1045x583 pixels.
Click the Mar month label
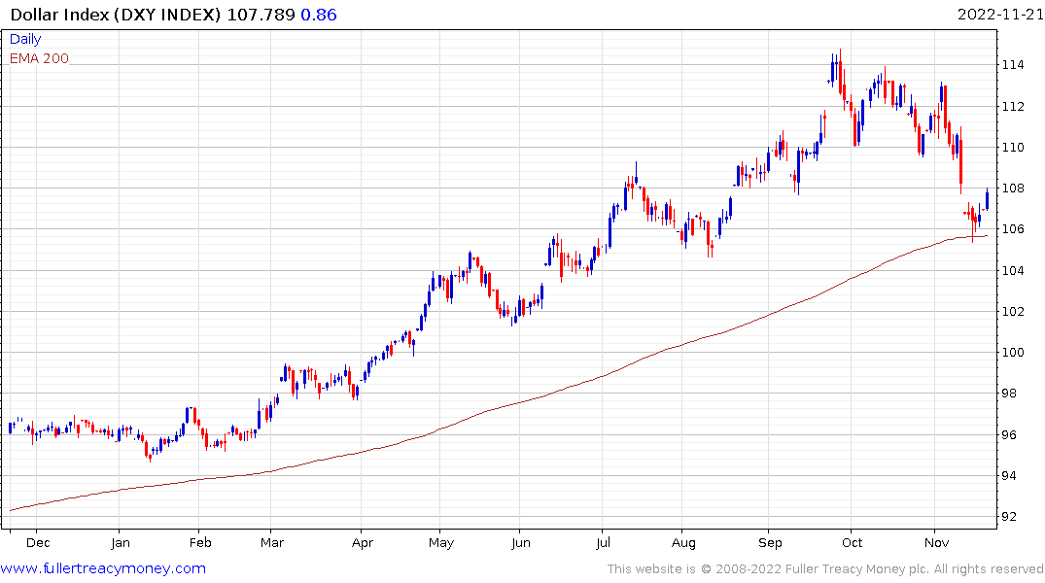point(272,543)
